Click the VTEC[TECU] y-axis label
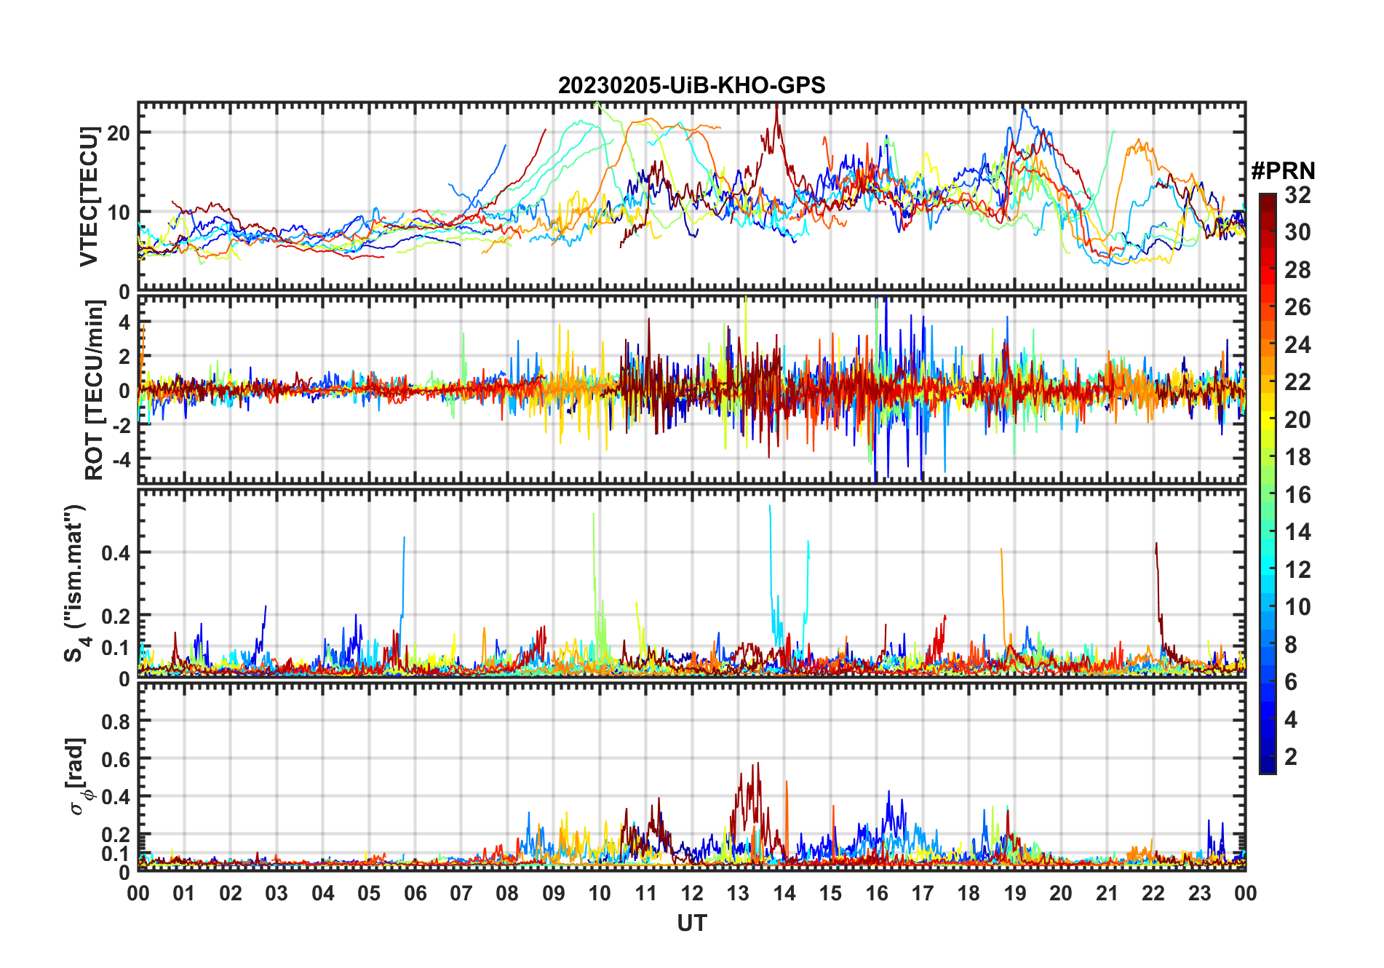This screenshot has height=968, width=1384. coord(89,197)
